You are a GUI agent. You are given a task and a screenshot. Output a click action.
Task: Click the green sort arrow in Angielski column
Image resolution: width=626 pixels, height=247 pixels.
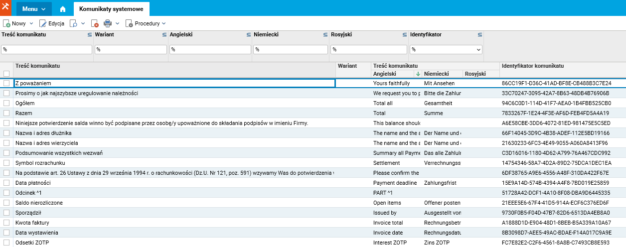coord(418,74)
